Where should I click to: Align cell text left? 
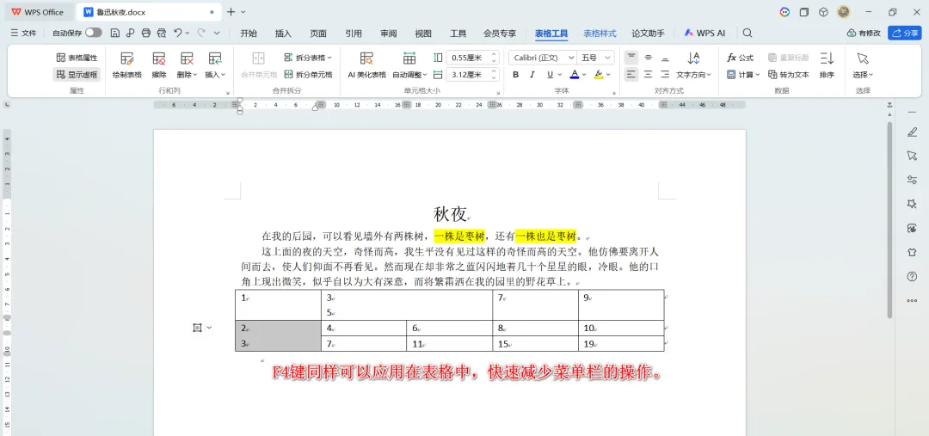[631, 75]
